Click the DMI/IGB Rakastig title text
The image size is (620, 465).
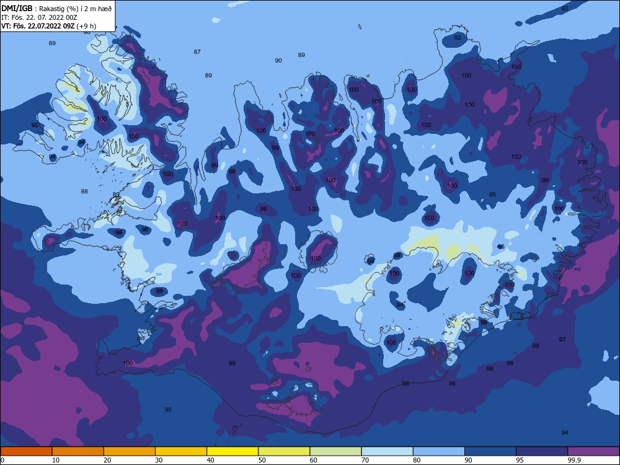[x=56, y=8]
